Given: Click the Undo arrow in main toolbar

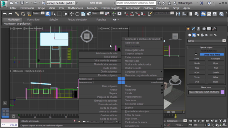Looking at the screenshot, I should pyautogui.click(x=5, y=14).
